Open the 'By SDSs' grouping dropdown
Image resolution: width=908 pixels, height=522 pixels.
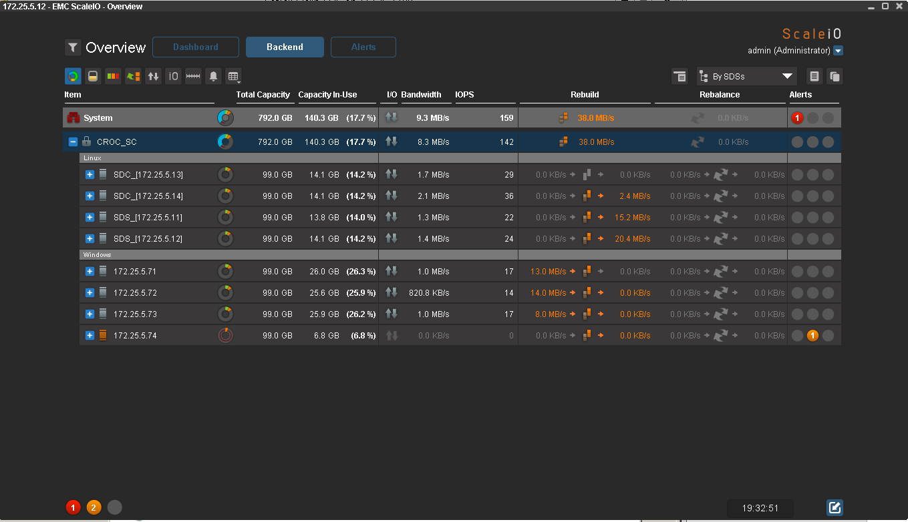(x=747, y=76)
